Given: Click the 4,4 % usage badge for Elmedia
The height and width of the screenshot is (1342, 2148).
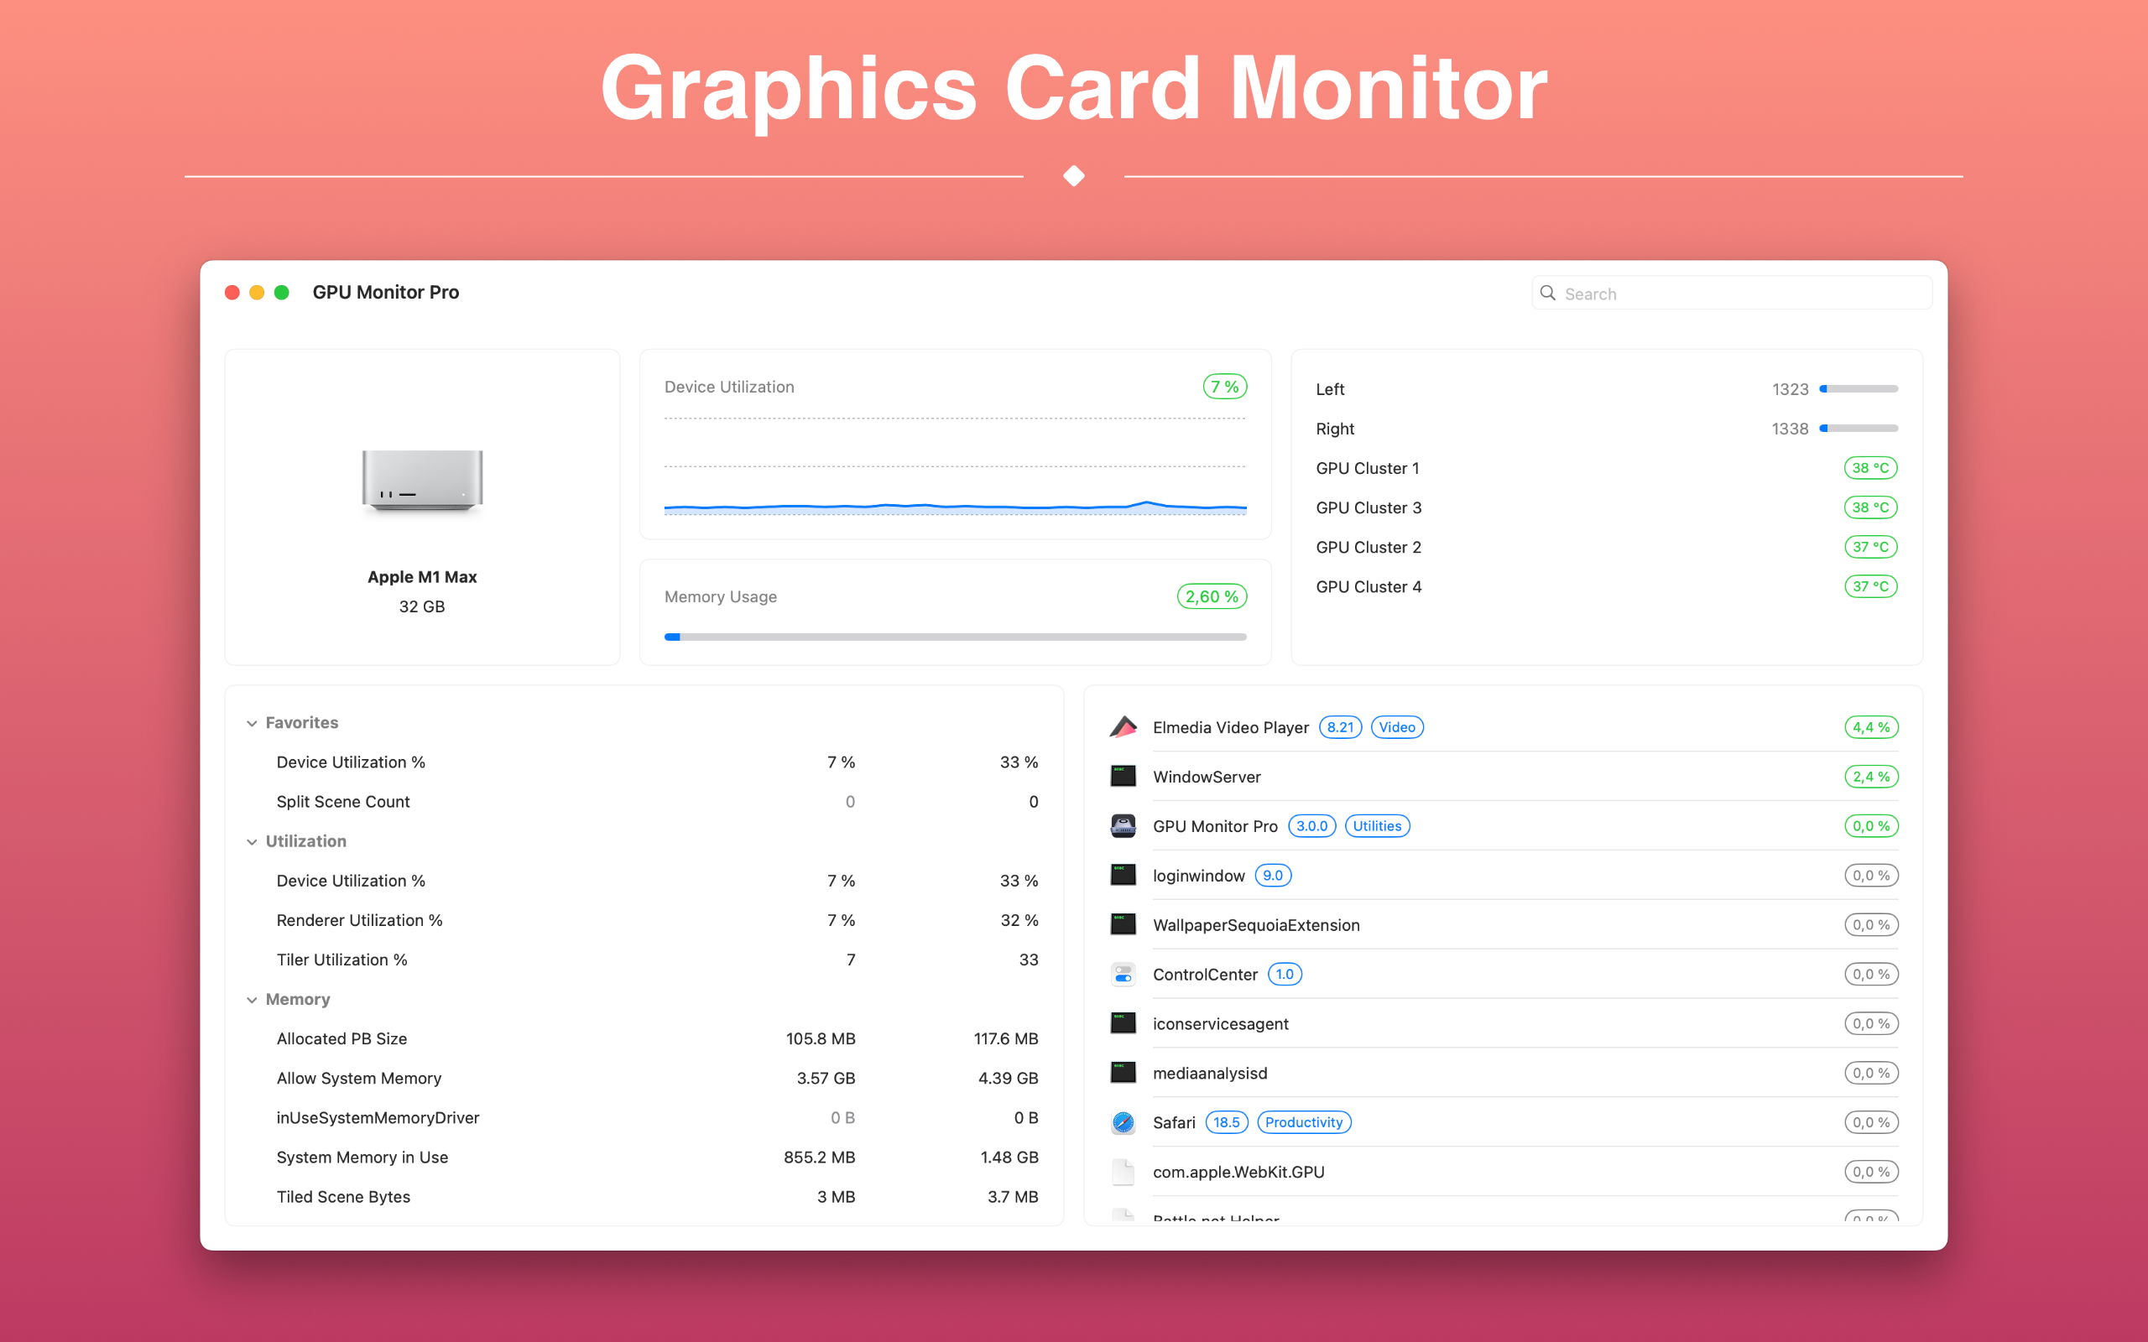Looking at the screenshot, I should pos(1871,727).
